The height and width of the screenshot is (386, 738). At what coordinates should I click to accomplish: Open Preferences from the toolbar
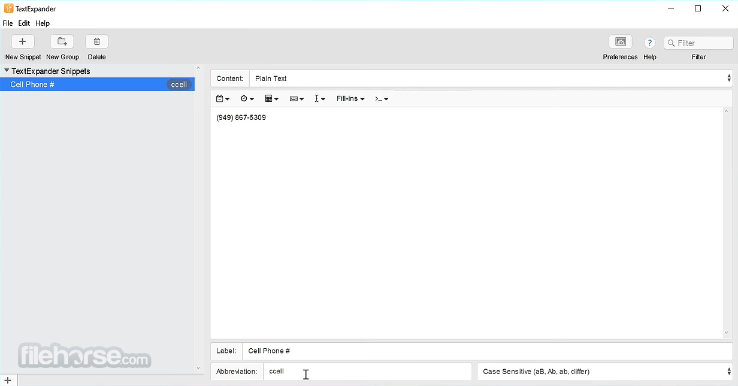[620, 41]
